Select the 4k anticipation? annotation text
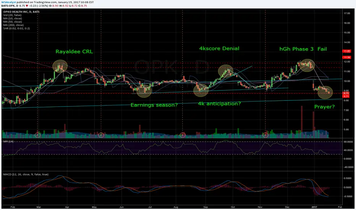 [219, 104]
